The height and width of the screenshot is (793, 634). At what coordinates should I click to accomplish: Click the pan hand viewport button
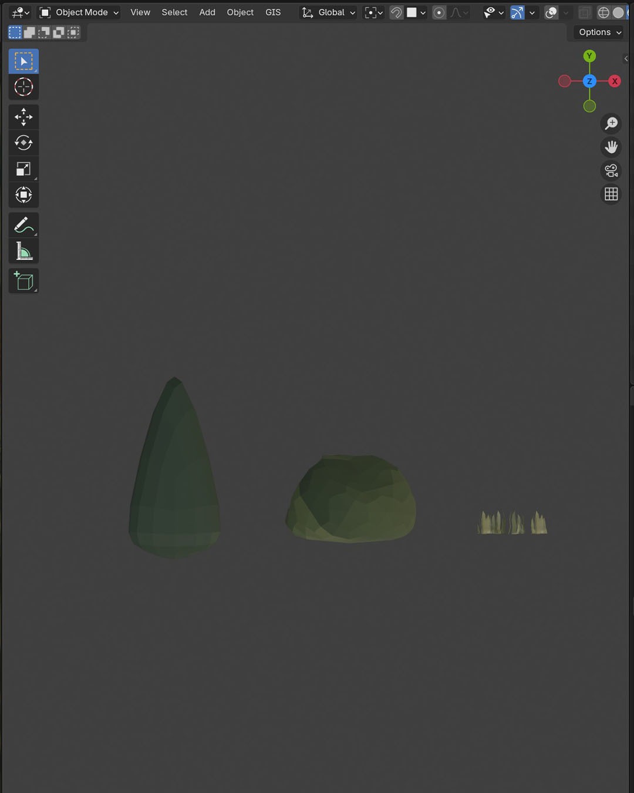611,147
